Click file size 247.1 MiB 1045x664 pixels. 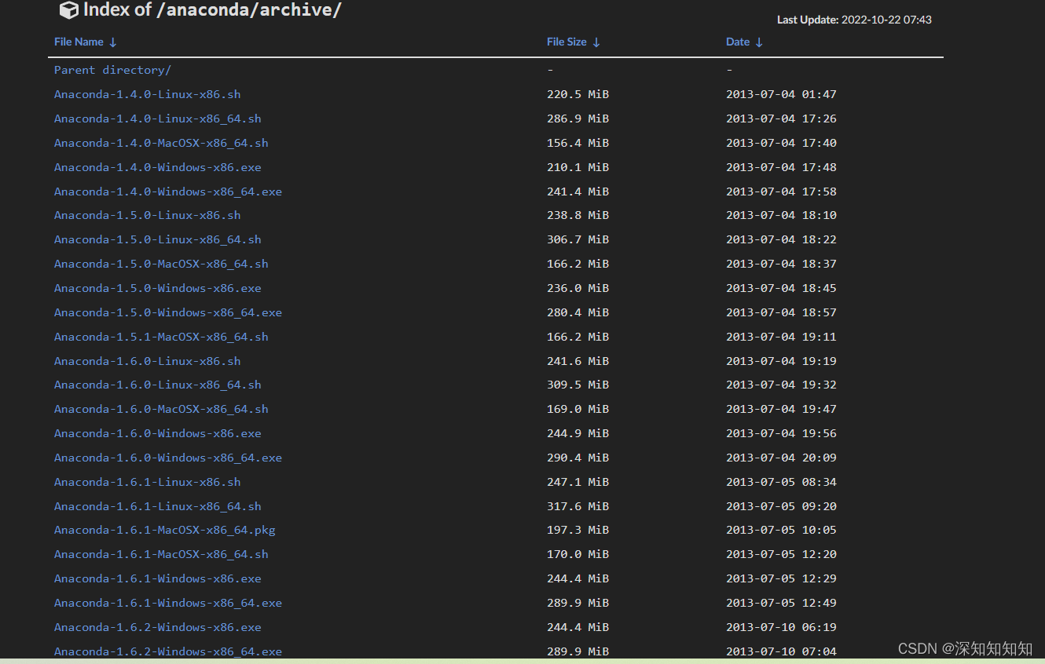[577, 482]
